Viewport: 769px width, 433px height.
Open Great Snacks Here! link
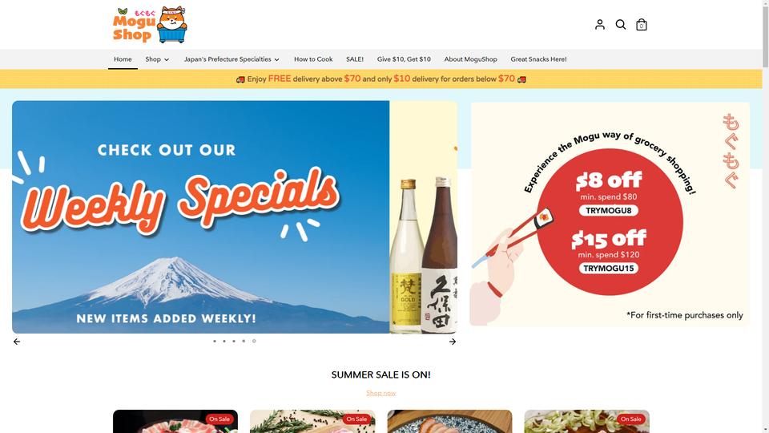[x=538, y=59]
